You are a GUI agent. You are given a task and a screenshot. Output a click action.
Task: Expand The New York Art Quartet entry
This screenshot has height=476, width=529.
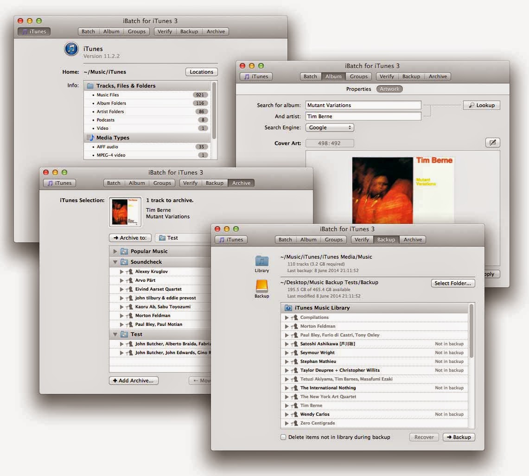click(x=287, y=397)
